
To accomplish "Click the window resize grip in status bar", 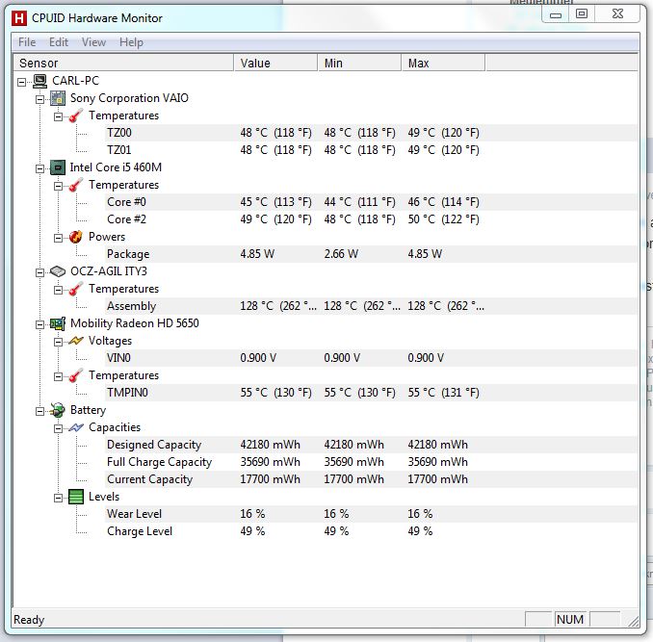I will tap(633, 621).
